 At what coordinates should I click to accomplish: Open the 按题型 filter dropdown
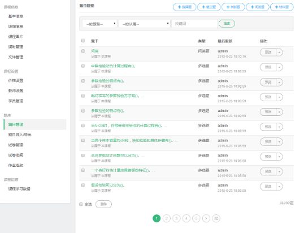coord(99,24)
